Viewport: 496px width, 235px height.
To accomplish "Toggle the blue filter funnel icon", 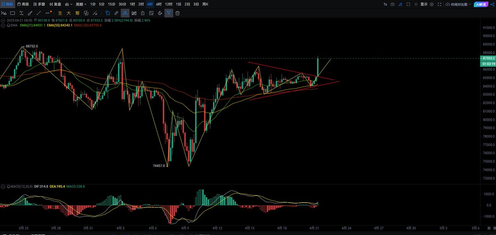I will pos(169,13).
